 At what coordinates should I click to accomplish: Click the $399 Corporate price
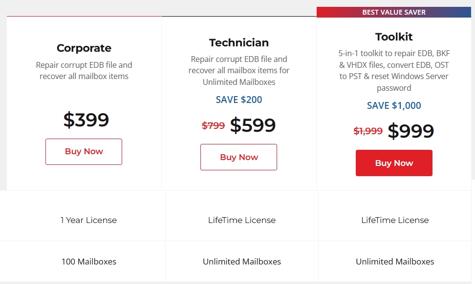[86, 120]
